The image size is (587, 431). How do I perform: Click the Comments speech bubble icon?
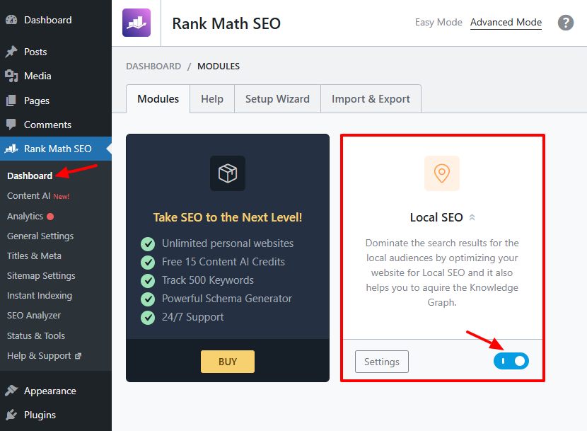coord(11,125)
